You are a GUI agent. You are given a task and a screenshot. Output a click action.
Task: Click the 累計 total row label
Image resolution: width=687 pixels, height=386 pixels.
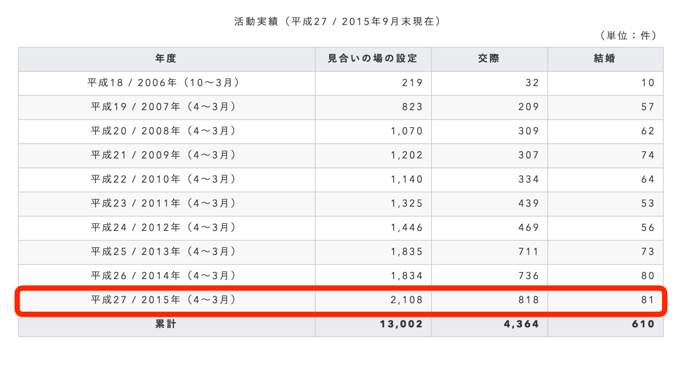click(x=166, y=324)
